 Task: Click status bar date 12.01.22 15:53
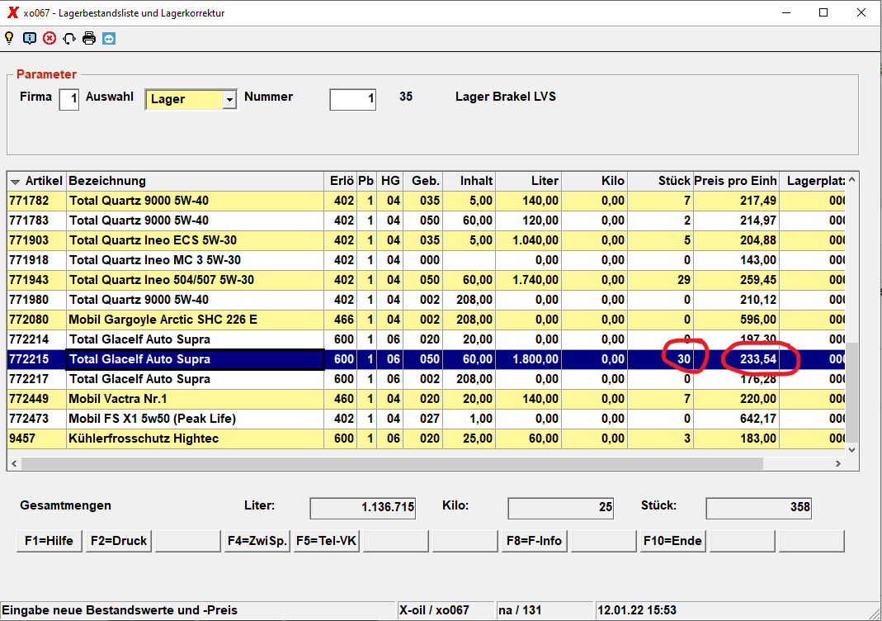637,610
